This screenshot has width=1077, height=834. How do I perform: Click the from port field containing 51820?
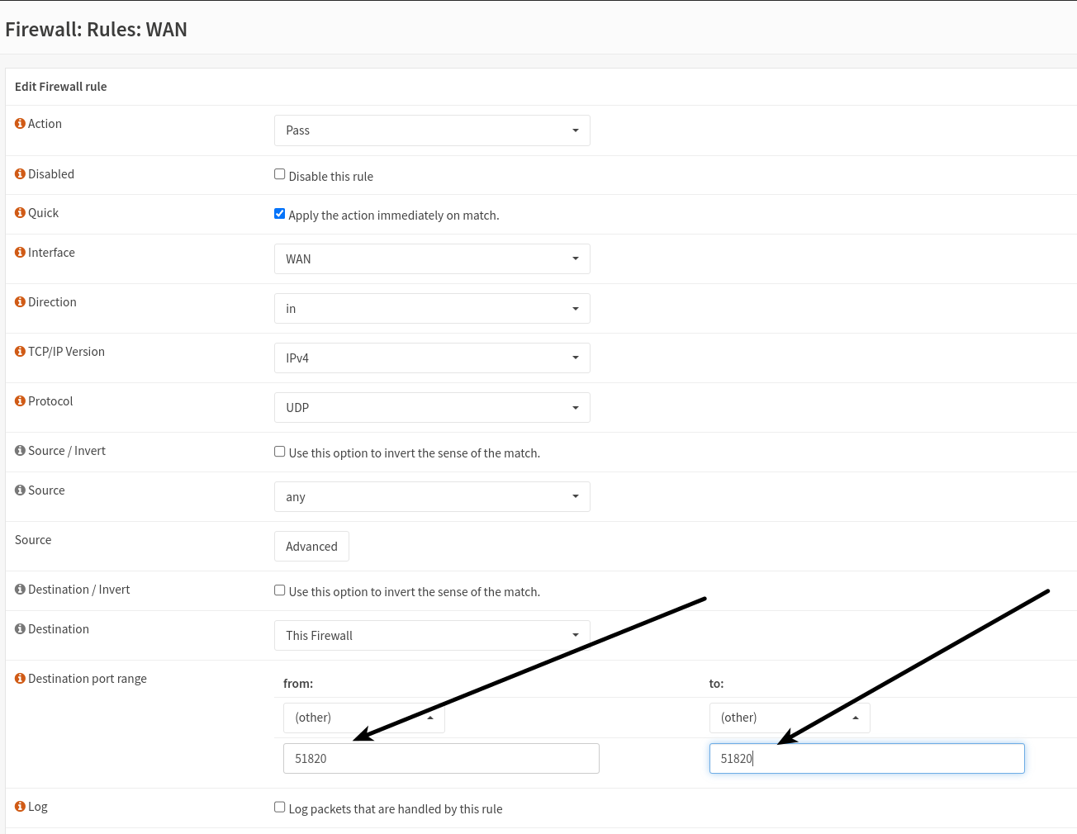point(441,759)
